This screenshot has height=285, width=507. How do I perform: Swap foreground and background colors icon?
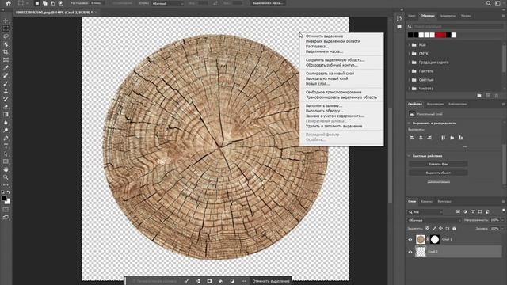click(9, 192)
